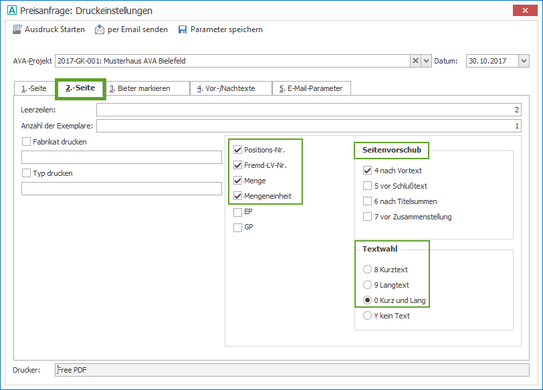Click the Leerzeilen input field
This screenshot has height=390, width=543.
click(x=308, y=110)
